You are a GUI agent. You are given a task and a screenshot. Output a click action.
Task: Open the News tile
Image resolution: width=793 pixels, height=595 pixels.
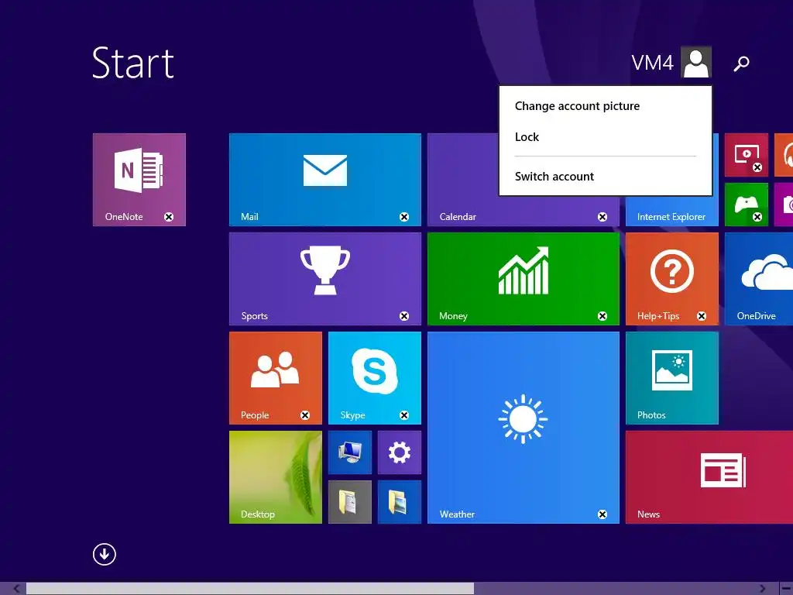tap(709, 477)
